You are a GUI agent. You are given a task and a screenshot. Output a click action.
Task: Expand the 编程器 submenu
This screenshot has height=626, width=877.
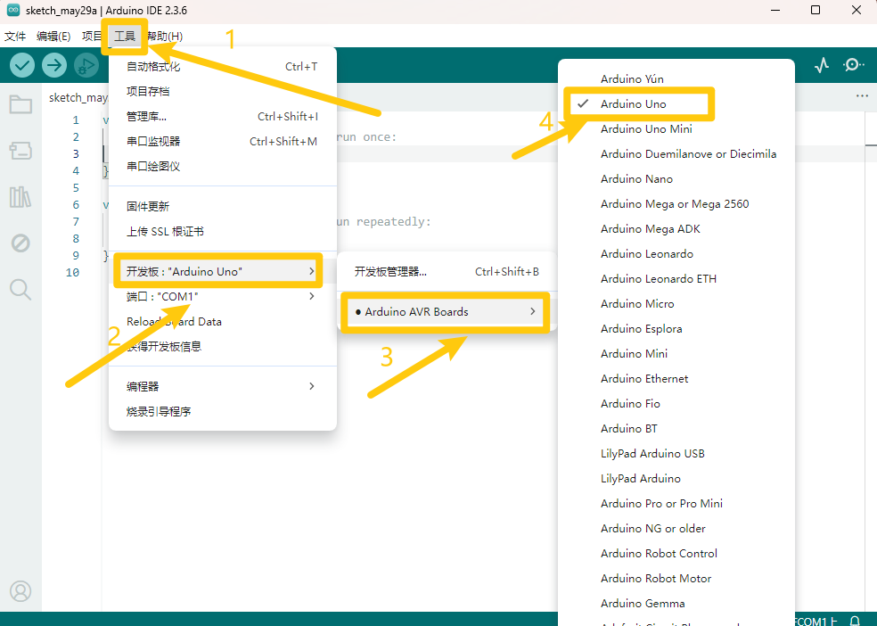point(223,386)
